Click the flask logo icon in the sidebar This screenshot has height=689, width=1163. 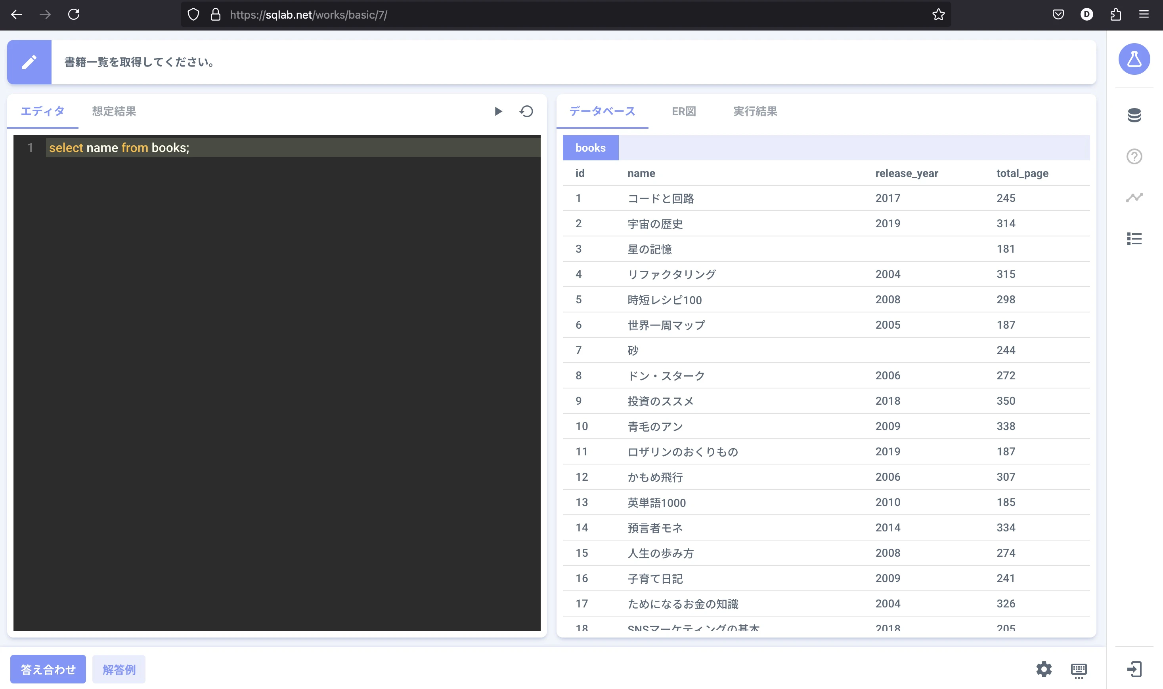1134,59
